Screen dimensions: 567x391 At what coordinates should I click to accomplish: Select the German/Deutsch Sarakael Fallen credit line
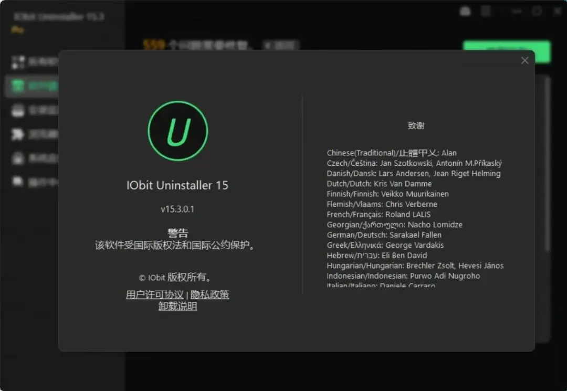point(384,235)
